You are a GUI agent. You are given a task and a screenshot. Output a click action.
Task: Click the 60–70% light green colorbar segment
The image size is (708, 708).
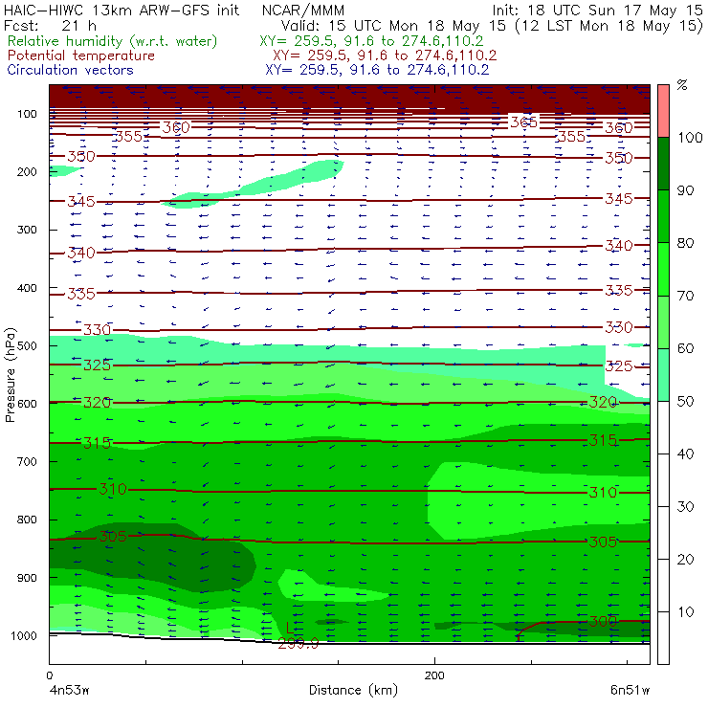(x=663, y=321)
